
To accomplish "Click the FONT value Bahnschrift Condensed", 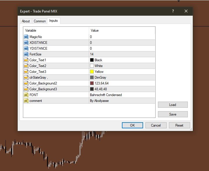I will point(106,95).
